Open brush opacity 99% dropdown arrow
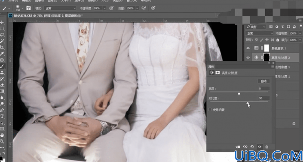The width and height of the screenshot is (303, 162). pos(104,8)
